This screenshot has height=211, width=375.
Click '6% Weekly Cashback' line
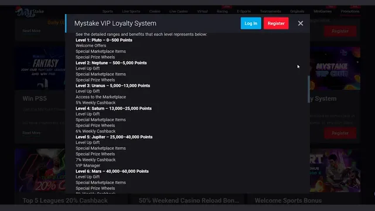coord(96,131)
